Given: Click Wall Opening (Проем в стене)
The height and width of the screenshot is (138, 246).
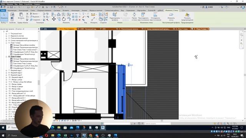Looking at the screenshot, I should tap(134, 16).
